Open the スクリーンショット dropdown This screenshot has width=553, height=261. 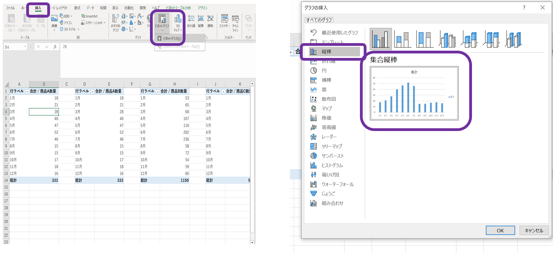point(93,23)
